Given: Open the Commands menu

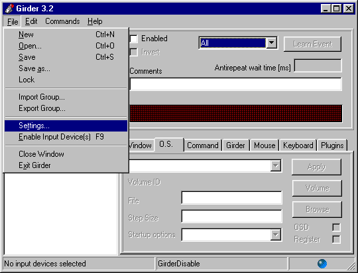Looking at the screenshot, I should tap(62, 21).
